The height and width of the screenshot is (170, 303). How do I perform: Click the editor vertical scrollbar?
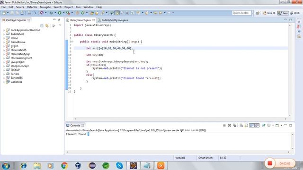tap(289, 70)
